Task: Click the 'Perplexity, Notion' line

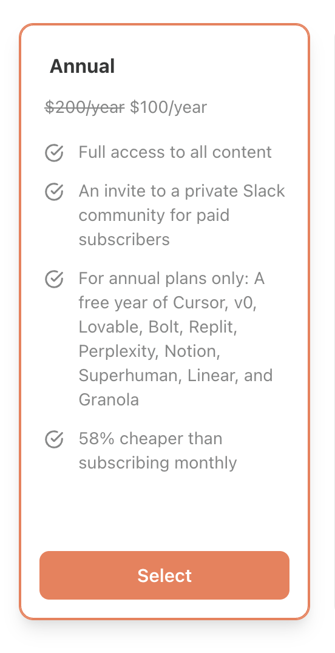Action: point(149,351)
